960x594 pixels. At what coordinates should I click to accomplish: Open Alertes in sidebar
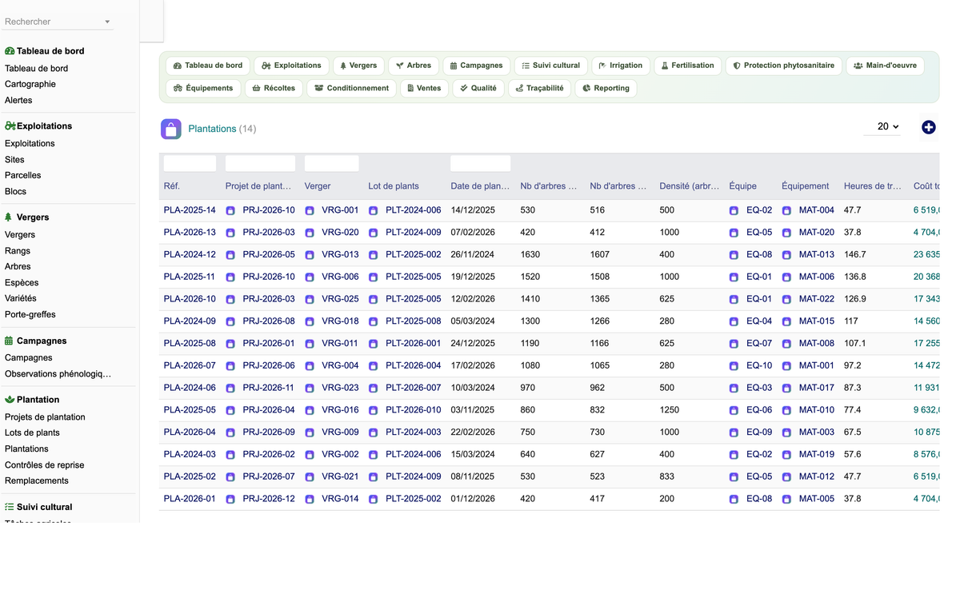pyautogui.click(x=18, y=100)
